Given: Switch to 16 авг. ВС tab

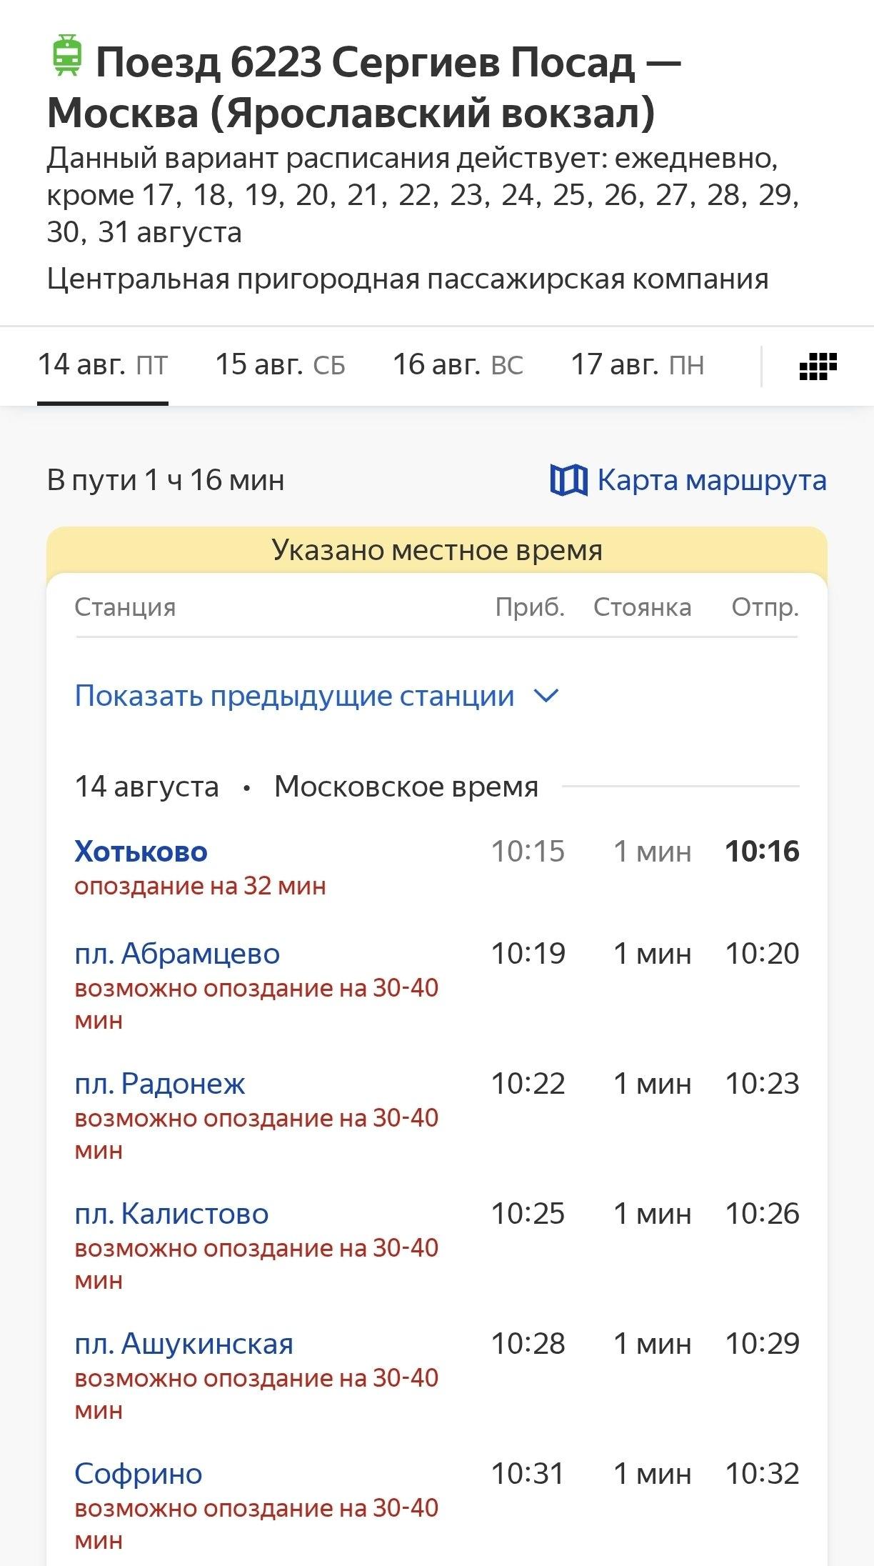Looking at the screenshot, I should click(458, 365).
